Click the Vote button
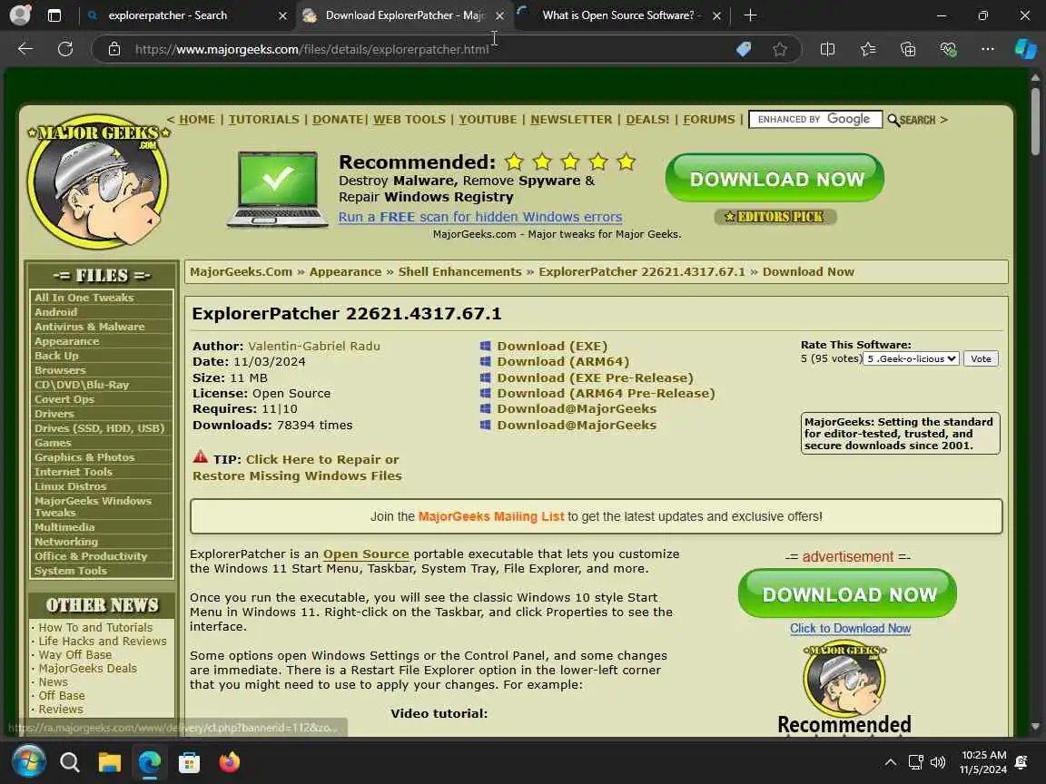Viewport: 1046px width, 784px height. [x=981, y=358]
